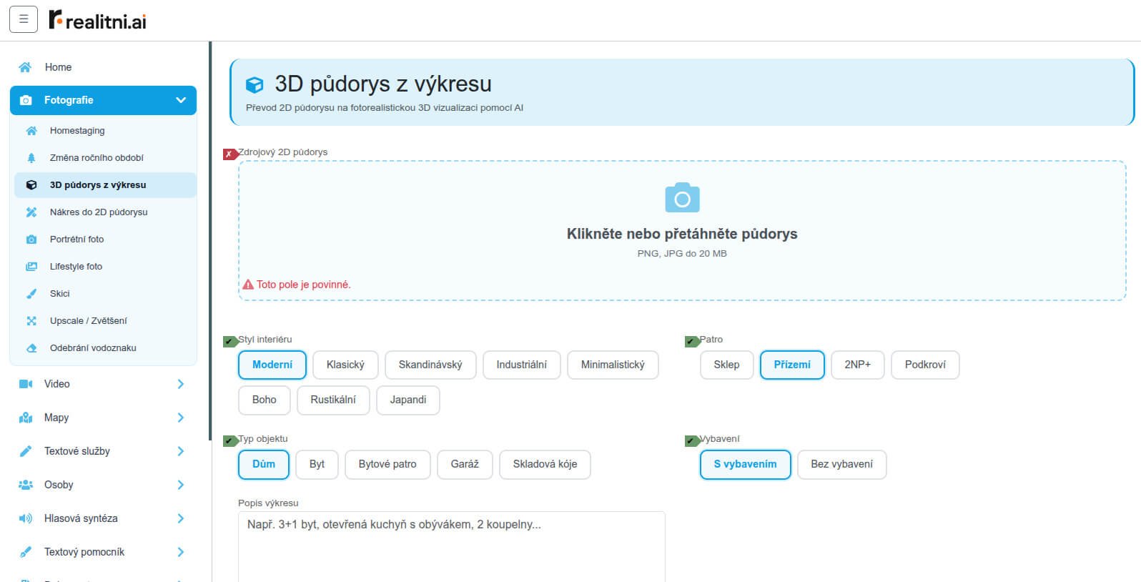Select the Moderní interior style
This screenshot has width=1141, height=582.
click(x=272, y=365)
